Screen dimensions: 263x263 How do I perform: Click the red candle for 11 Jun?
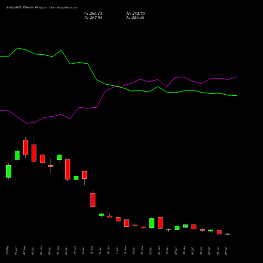[x=85, y=175]
